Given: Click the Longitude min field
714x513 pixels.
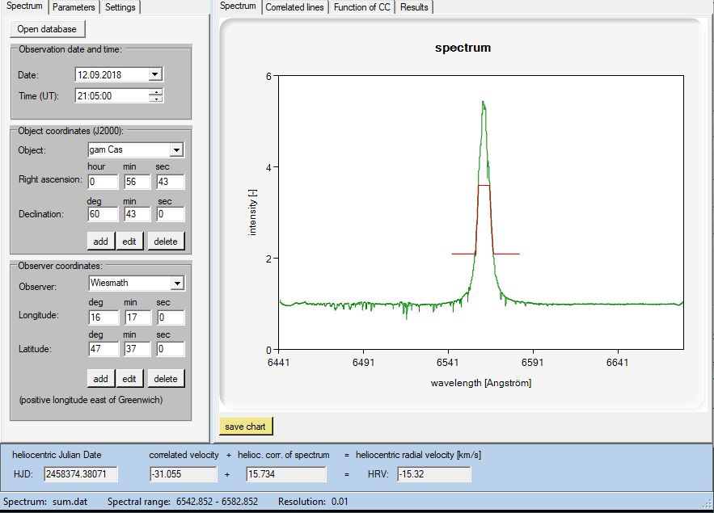Looking at the screenshot, I should 137,317.
